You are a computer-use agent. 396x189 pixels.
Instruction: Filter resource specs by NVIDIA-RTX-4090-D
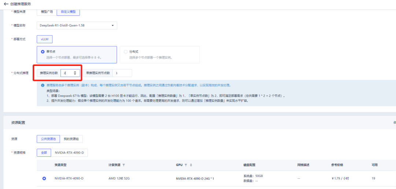point(69,153)
